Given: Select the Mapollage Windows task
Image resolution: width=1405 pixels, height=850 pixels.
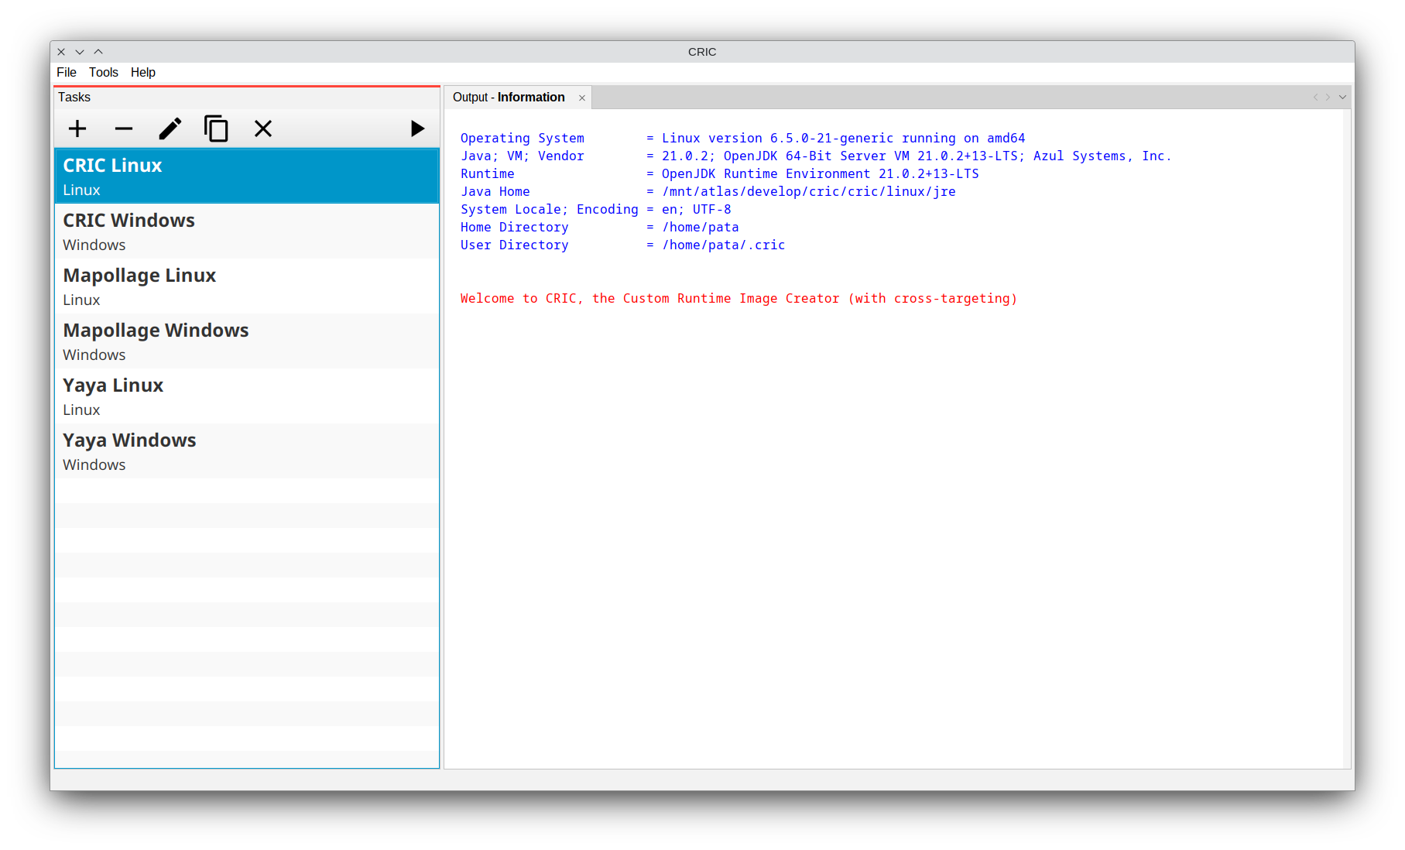Looking at the screenshot, I should (247, 341).
